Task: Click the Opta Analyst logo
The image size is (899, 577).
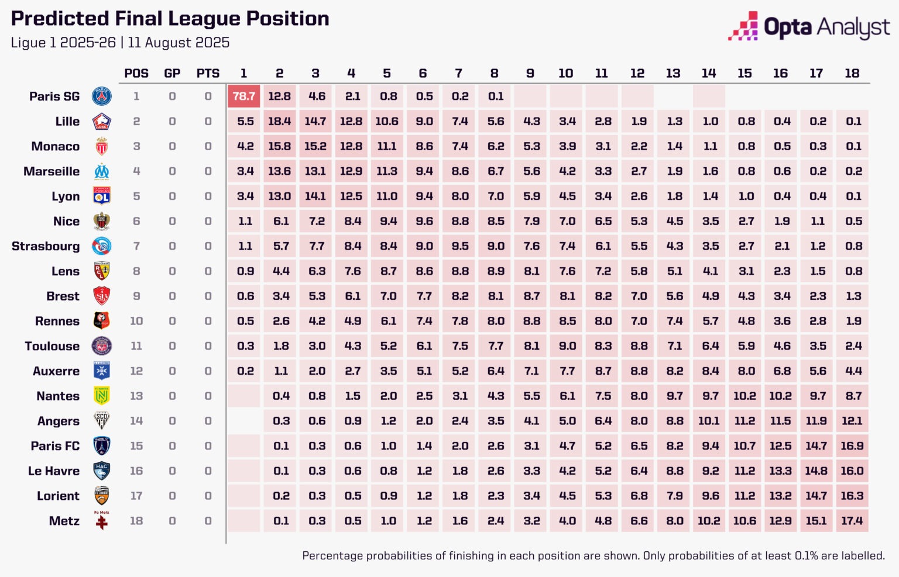Action: 809,27
